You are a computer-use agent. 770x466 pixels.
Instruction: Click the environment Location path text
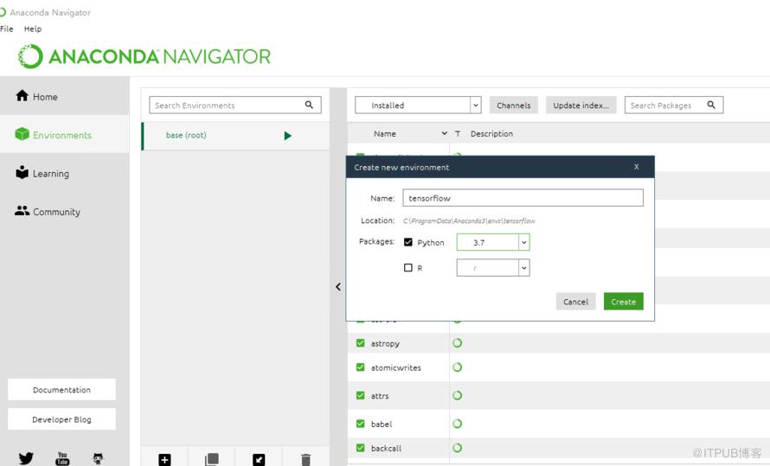[469, 220]
